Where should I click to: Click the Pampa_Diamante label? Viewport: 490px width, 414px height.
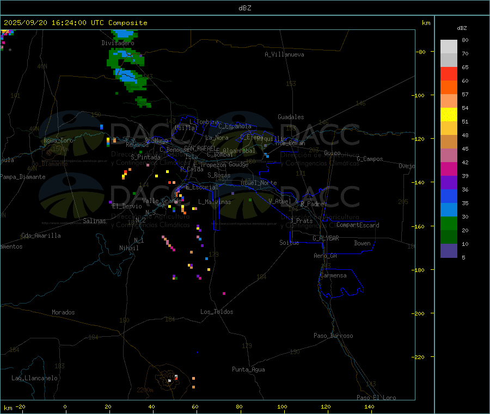pyautogui.click(x=23, y=177)
